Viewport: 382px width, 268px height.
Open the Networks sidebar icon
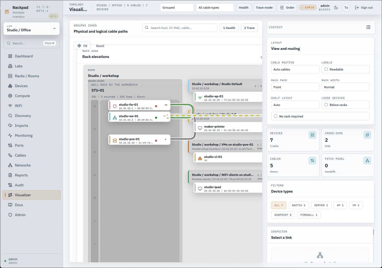click(10, 165)
